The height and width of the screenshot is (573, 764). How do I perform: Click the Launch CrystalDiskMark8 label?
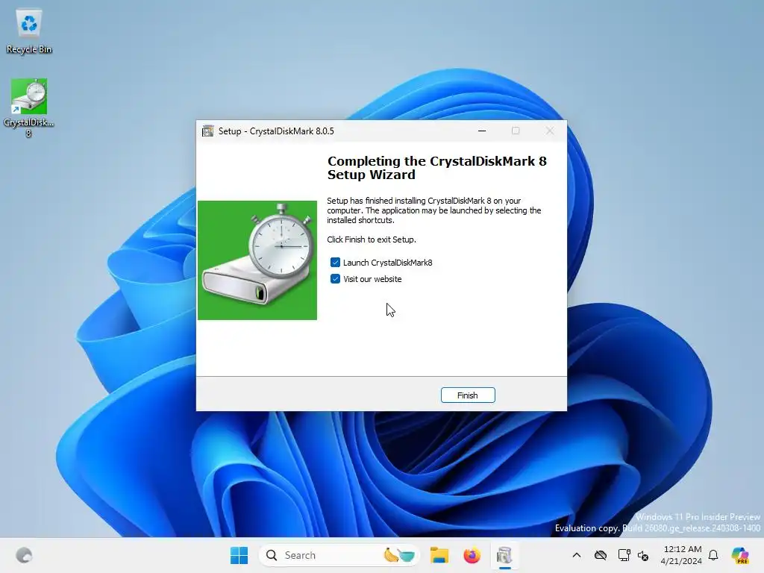[x=387, y=263]
